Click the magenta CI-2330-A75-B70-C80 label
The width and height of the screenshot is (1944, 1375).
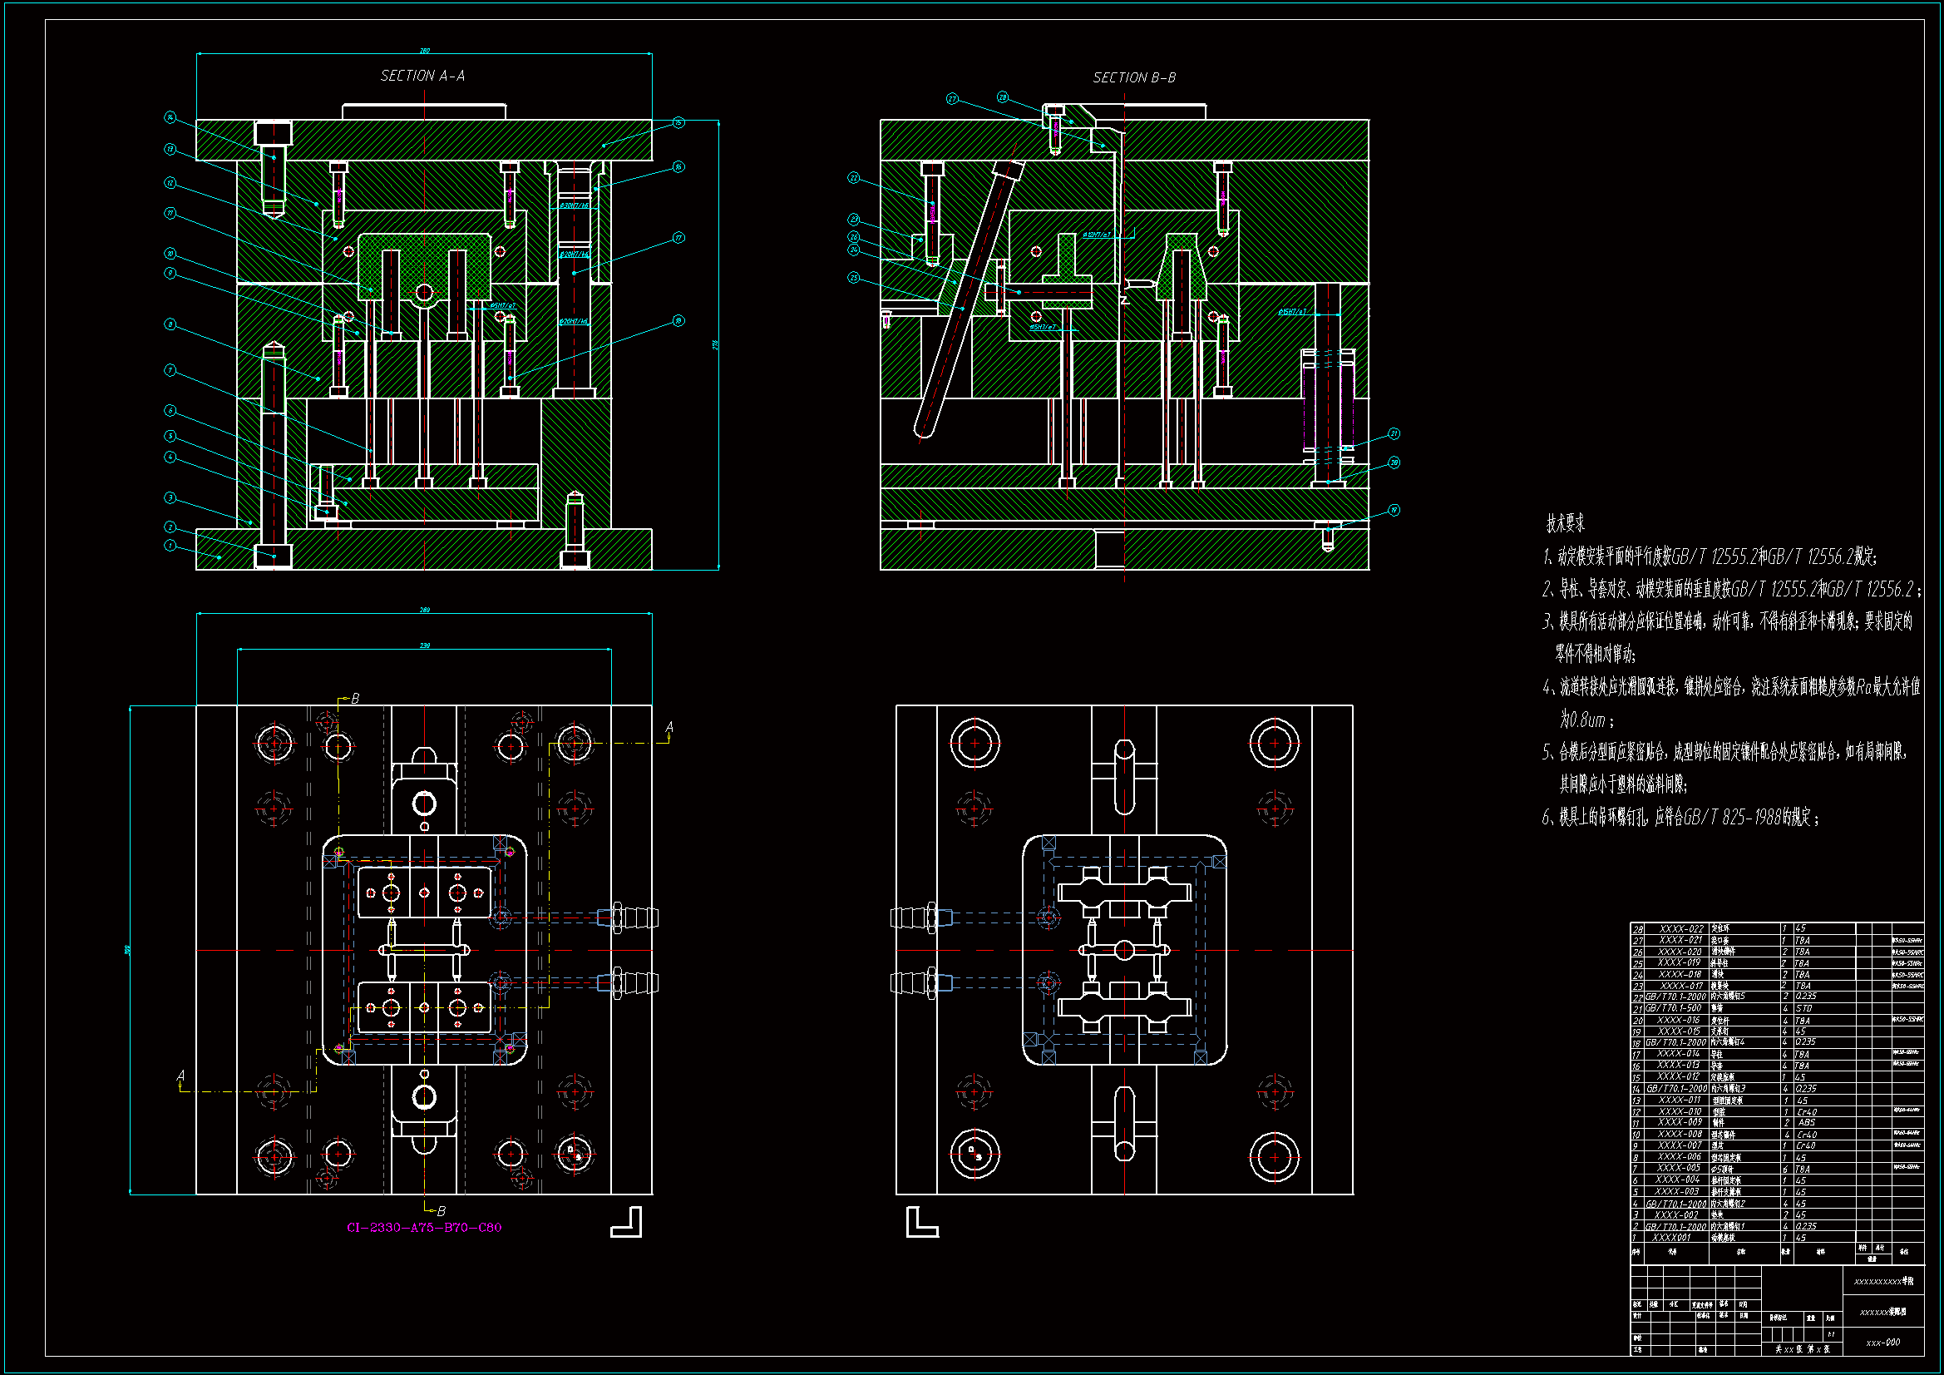click(423, 1228)
